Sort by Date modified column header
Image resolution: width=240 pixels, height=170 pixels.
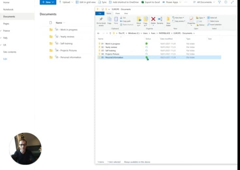tap(166, 39)
